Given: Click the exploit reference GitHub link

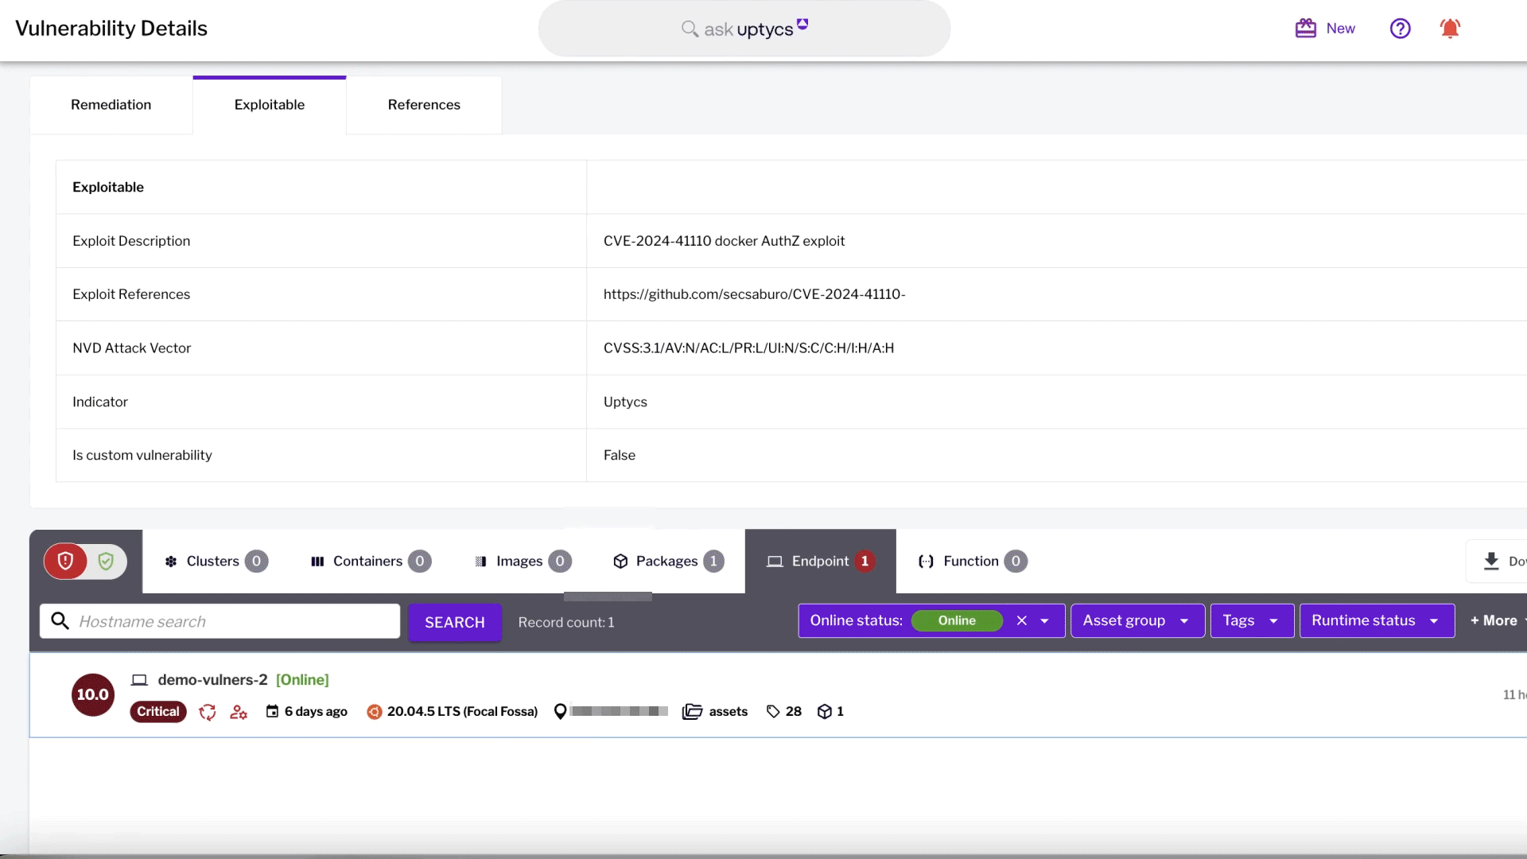Looking at the screenshot, I should (755, 295).
